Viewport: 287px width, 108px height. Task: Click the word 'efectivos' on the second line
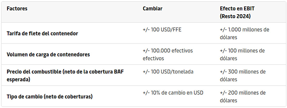153,59
